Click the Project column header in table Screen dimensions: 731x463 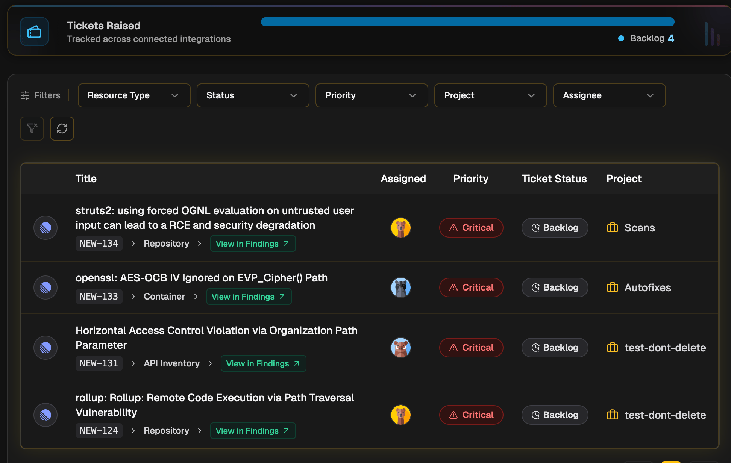tap(624, 179)
